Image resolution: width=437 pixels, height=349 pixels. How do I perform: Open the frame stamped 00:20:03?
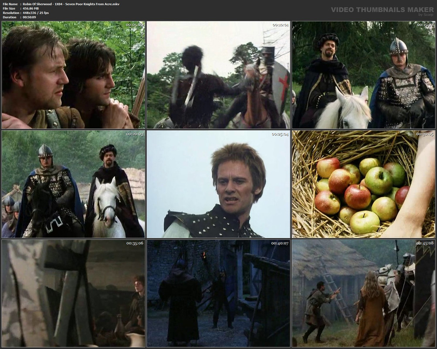[x=74, y=184]
